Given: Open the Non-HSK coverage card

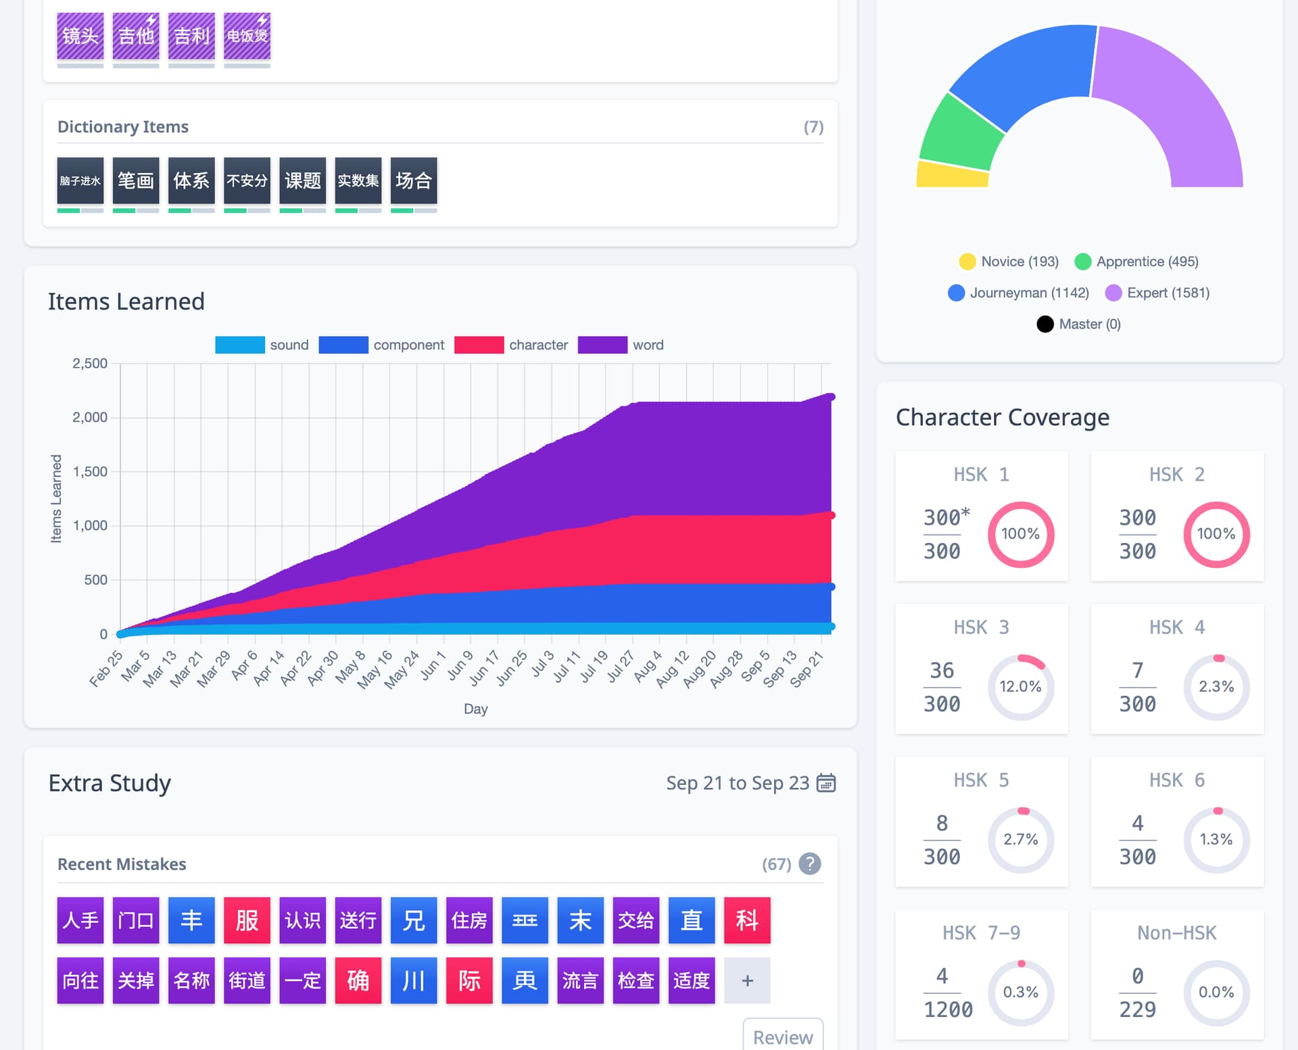Looking at the screenshot, I should click(x=1176, y=974).
